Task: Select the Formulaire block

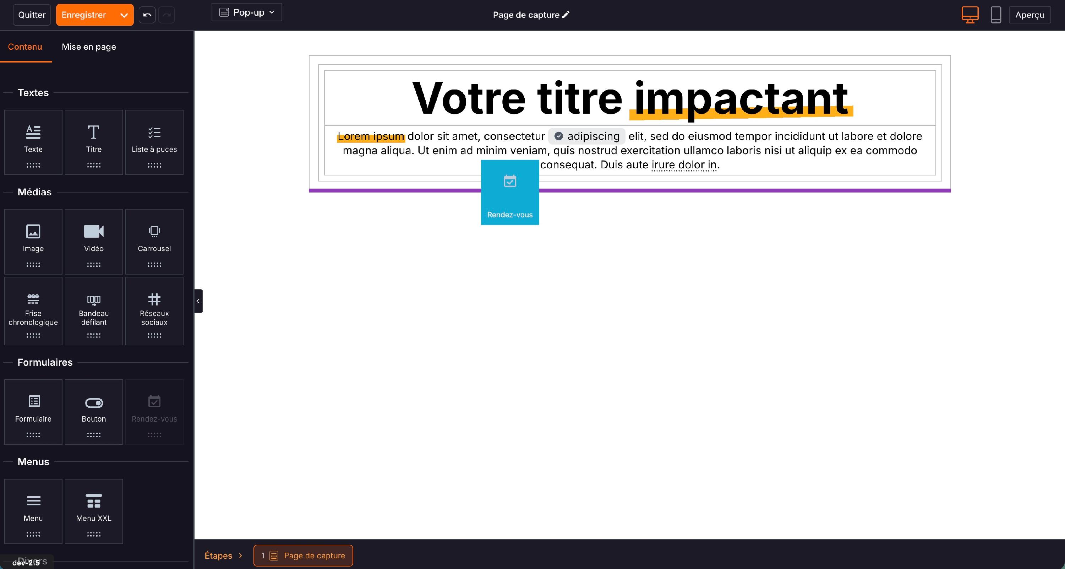Action: click(33, 412)
